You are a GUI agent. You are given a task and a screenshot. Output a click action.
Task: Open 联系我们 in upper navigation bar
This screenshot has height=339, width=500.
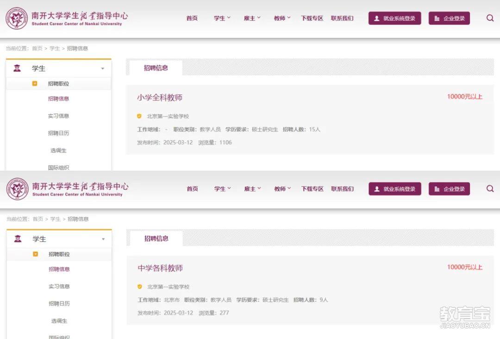click(342, 18)
